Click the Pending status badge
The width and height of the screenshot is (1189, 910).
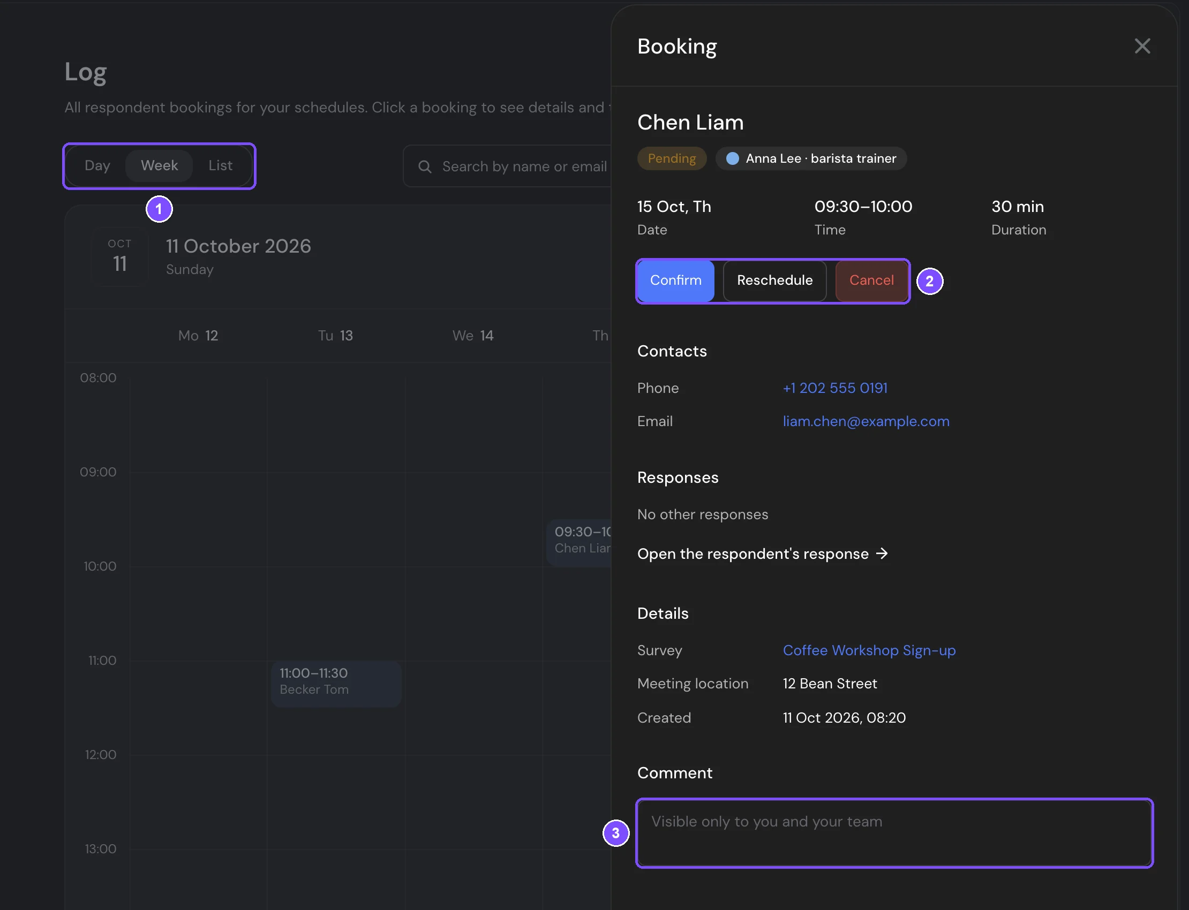(672, 158)
